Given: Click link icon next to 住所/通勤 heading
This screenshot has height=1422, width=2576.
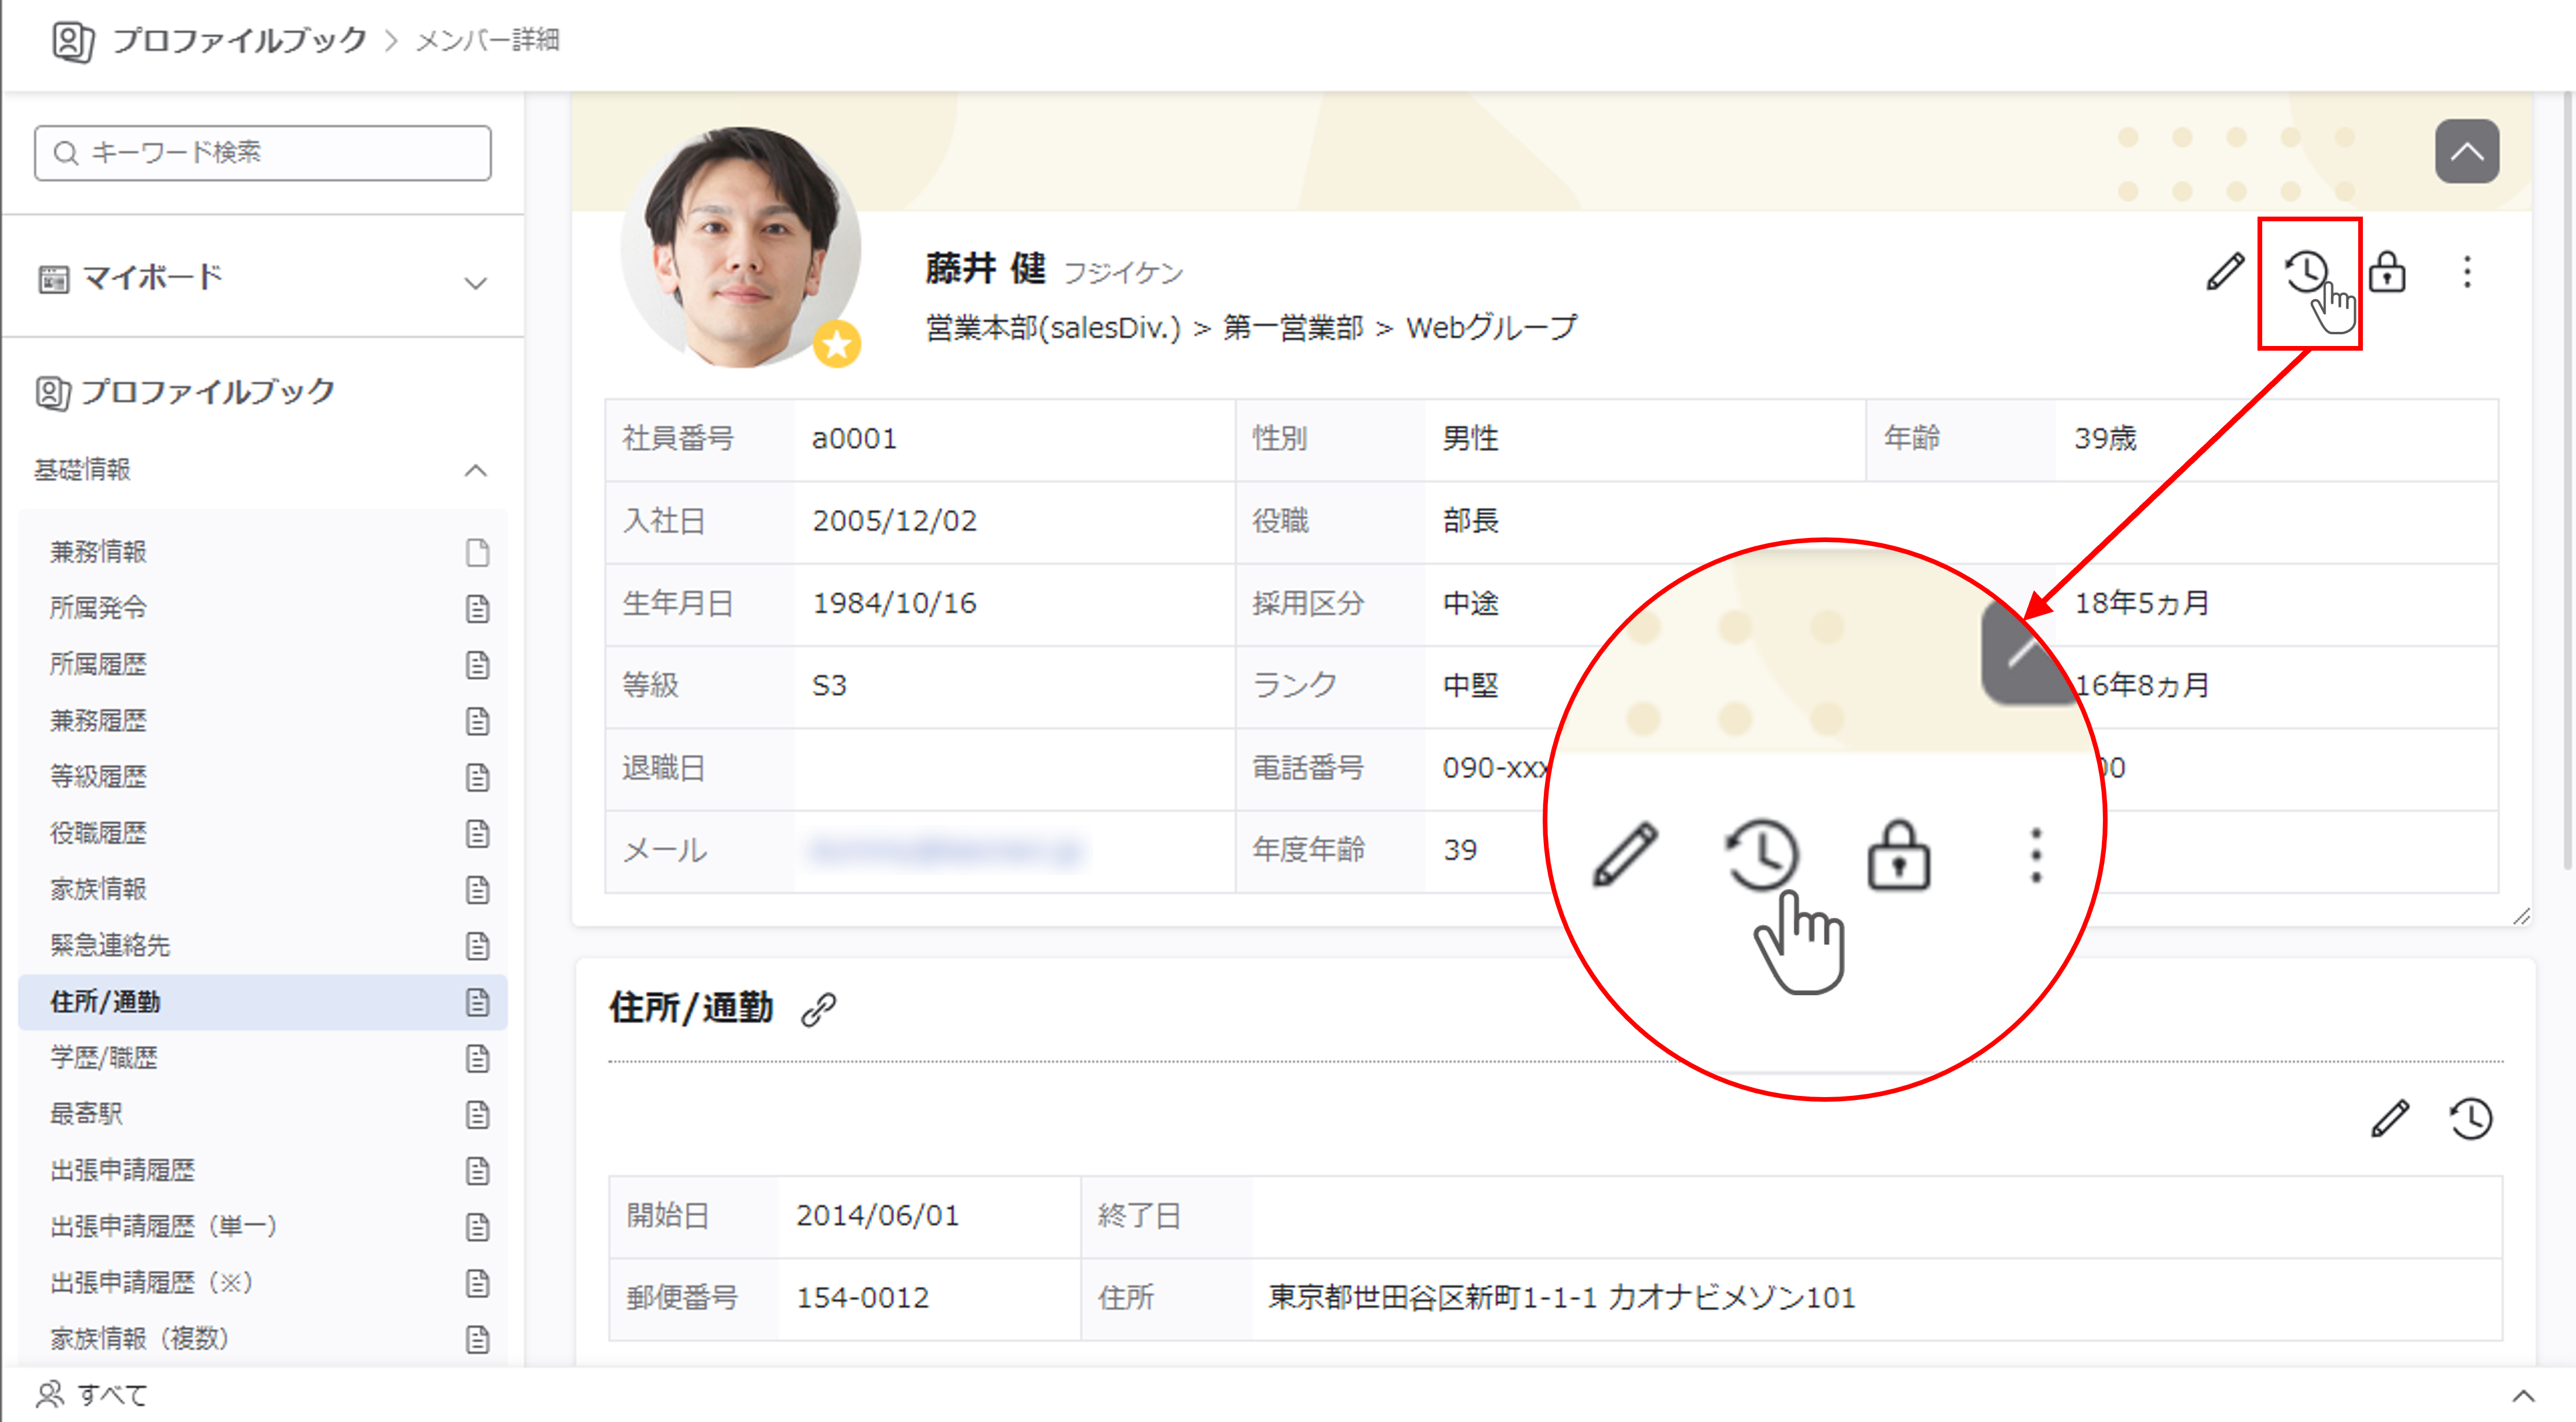Looking at the screenshot, I should (x=818, y=1009).
